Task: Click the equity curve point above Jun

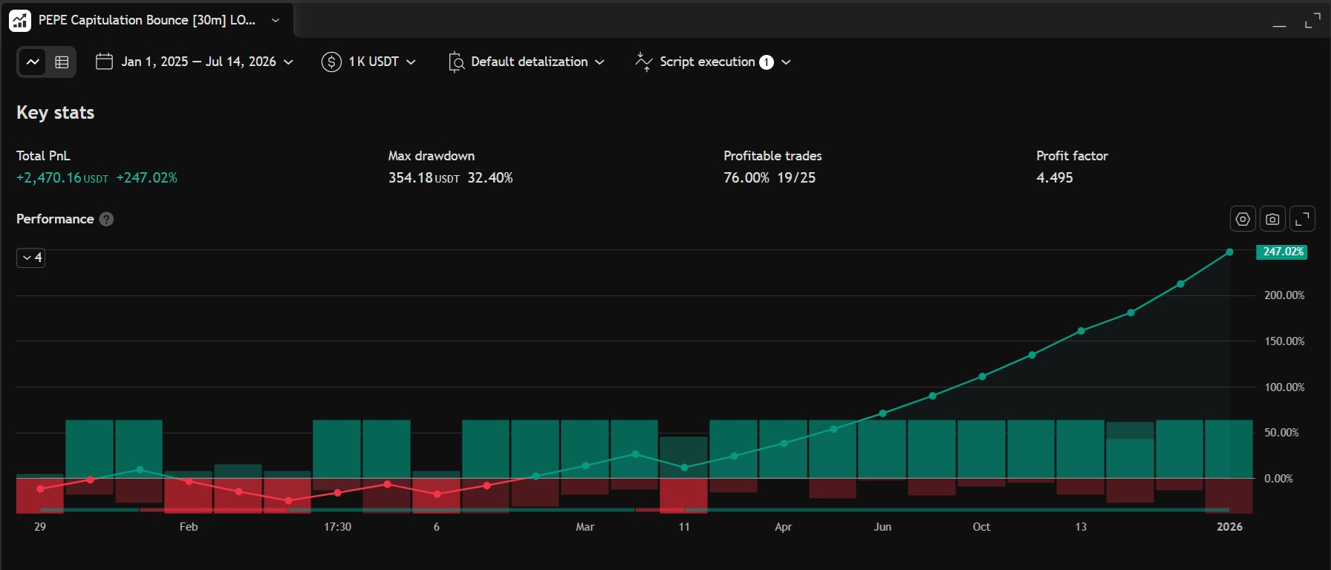Action: [x=882, y=413]
